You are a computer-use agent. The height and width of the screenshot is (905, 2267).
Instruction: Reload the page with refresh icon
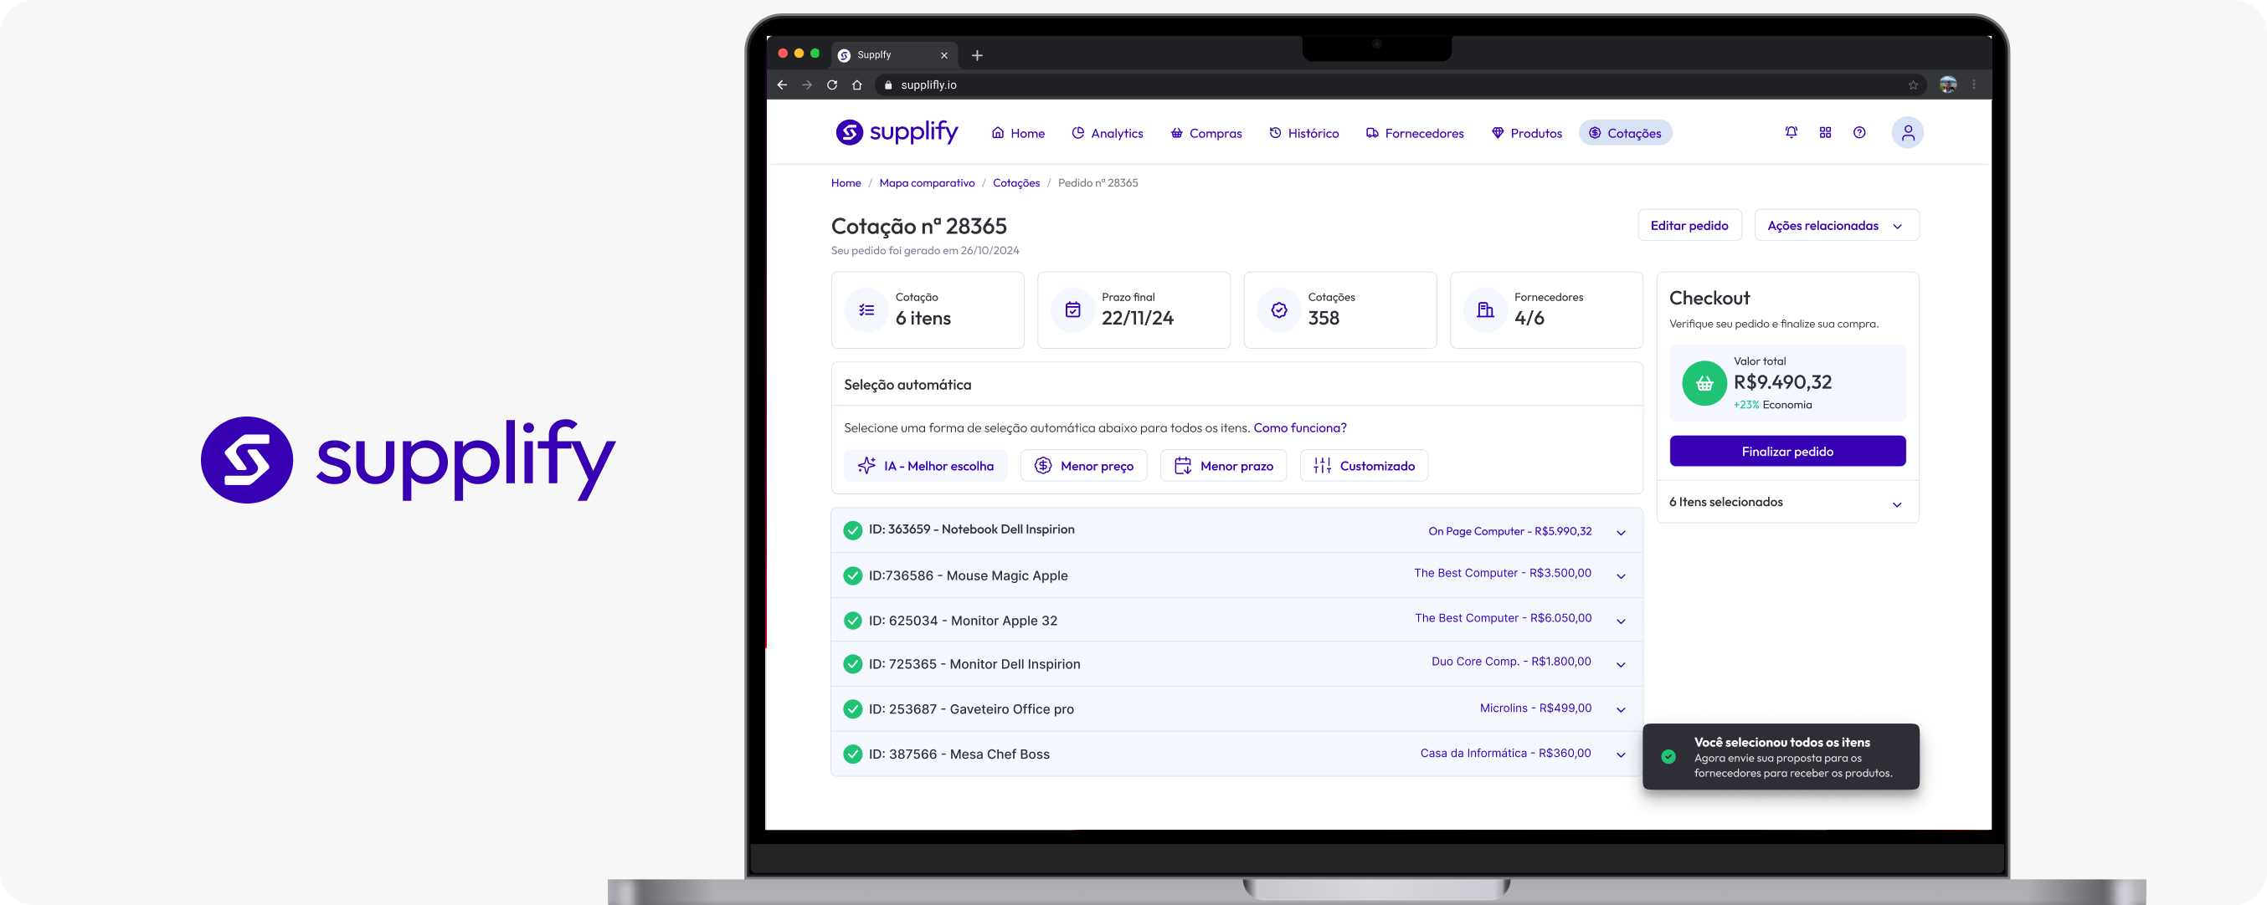tap(831, 85)
